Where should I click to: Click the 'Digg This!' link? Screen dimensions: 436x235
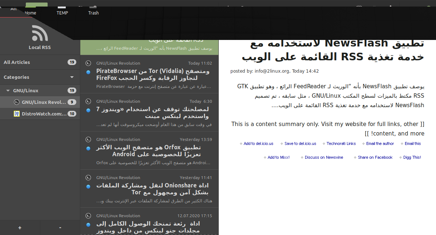(412, 157)
